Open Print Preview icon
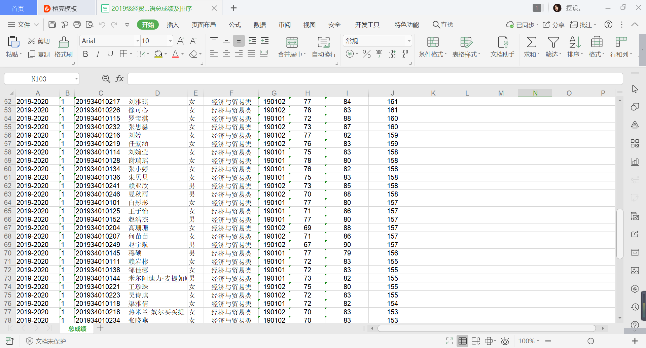This screenshot has height=348, width=646. (89, 25)
